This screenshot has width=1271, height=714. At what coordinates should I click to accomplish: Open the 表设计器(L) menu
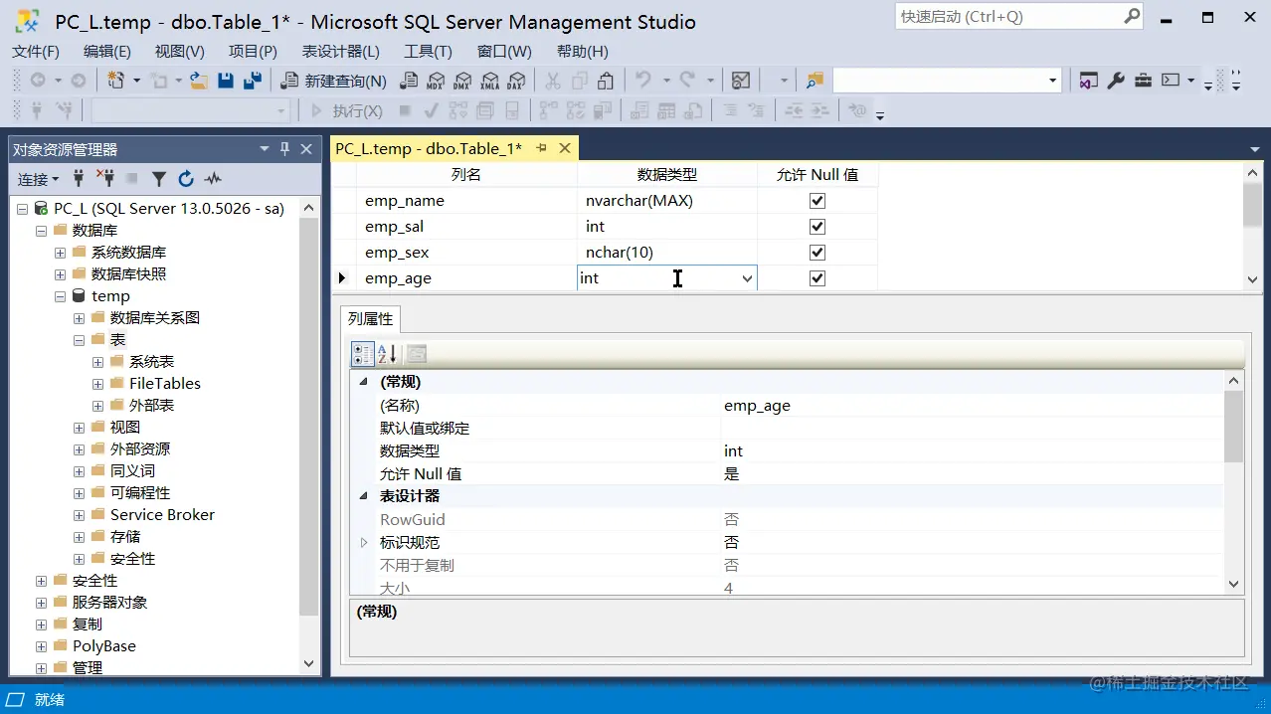tap(341, 52)
